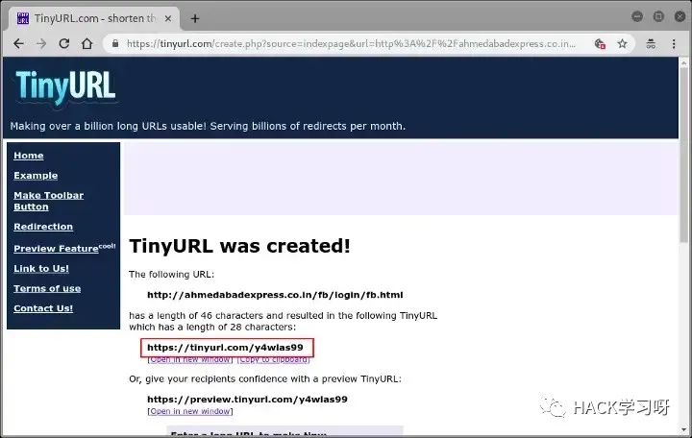The image size is (692, 438).
Task: Open the Preview Feature link
Action: pos(56,249)
